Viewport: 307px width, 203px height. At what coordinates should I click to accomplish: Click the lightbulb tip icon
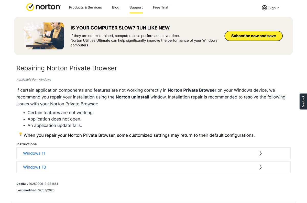point(20,134)
